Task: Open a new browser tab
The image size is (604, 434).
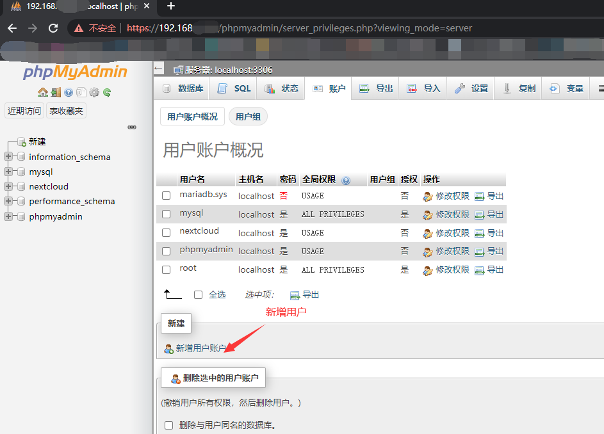Action: [x=171, y=6]
